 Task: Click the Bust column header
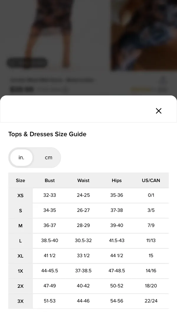(50, 181)
